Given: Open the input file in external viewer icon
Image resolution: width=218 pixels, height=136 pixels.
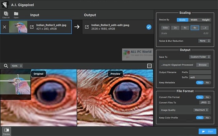Looking at the screenshot, I should [32, 27].
